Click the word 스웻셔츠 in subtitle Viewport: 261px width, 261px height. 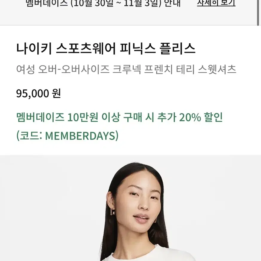[217, 69]
